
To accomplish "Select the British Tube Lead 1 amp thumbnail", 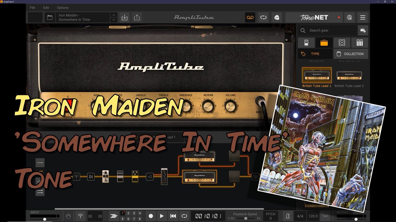I will click(x=316, y=75).
